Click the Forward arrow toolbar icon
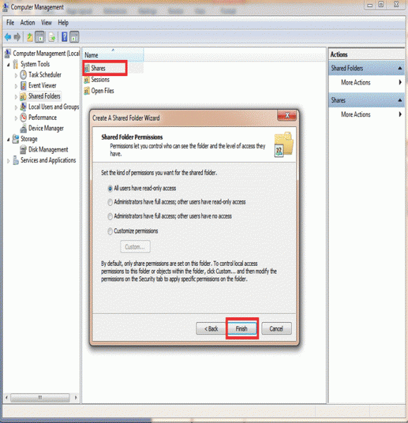Viewport: 408px width, 423px height. (17, 37)
